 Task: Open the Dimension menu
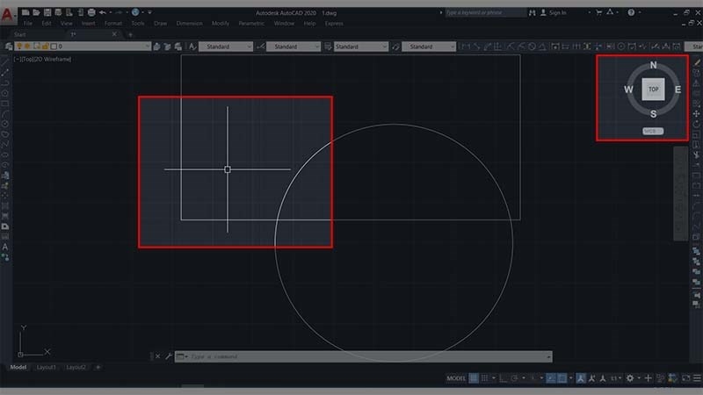click(189, 24)
